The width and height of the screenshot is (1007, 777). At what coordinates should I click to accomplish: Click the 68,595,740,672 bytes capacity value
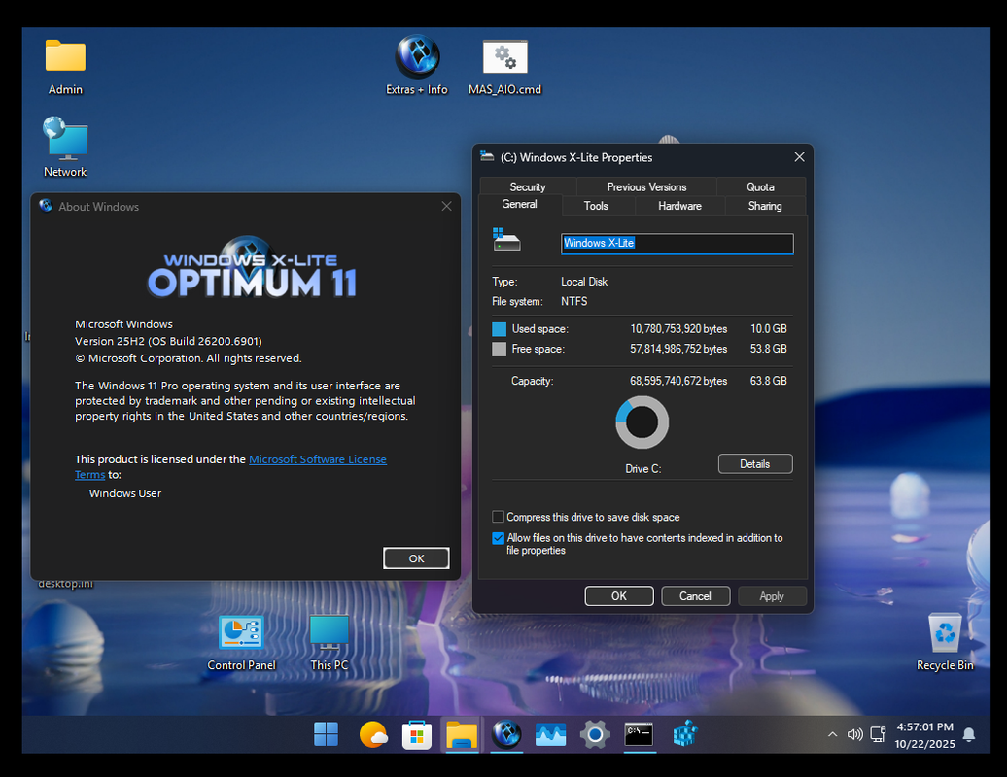678,381
